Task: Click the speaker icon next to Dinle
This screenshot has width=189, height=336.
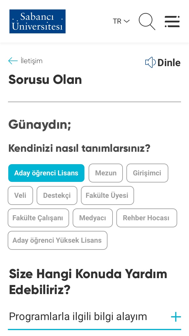Action: pos(150,62)
